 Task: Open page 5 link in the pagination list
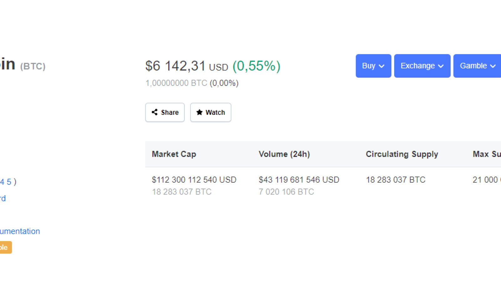[9, 182]
